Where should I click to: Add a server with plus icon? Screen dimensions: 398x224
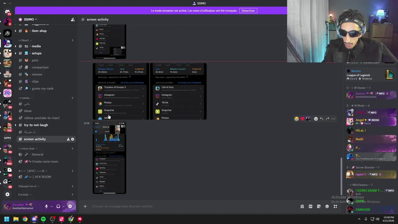click(x=7, y=194)
